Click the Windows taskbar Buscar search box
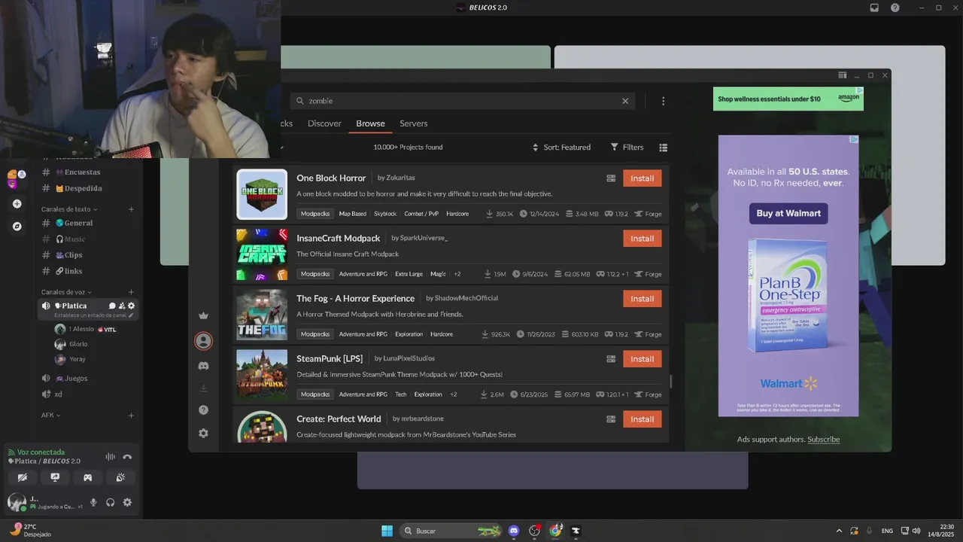 click(451, 531)
